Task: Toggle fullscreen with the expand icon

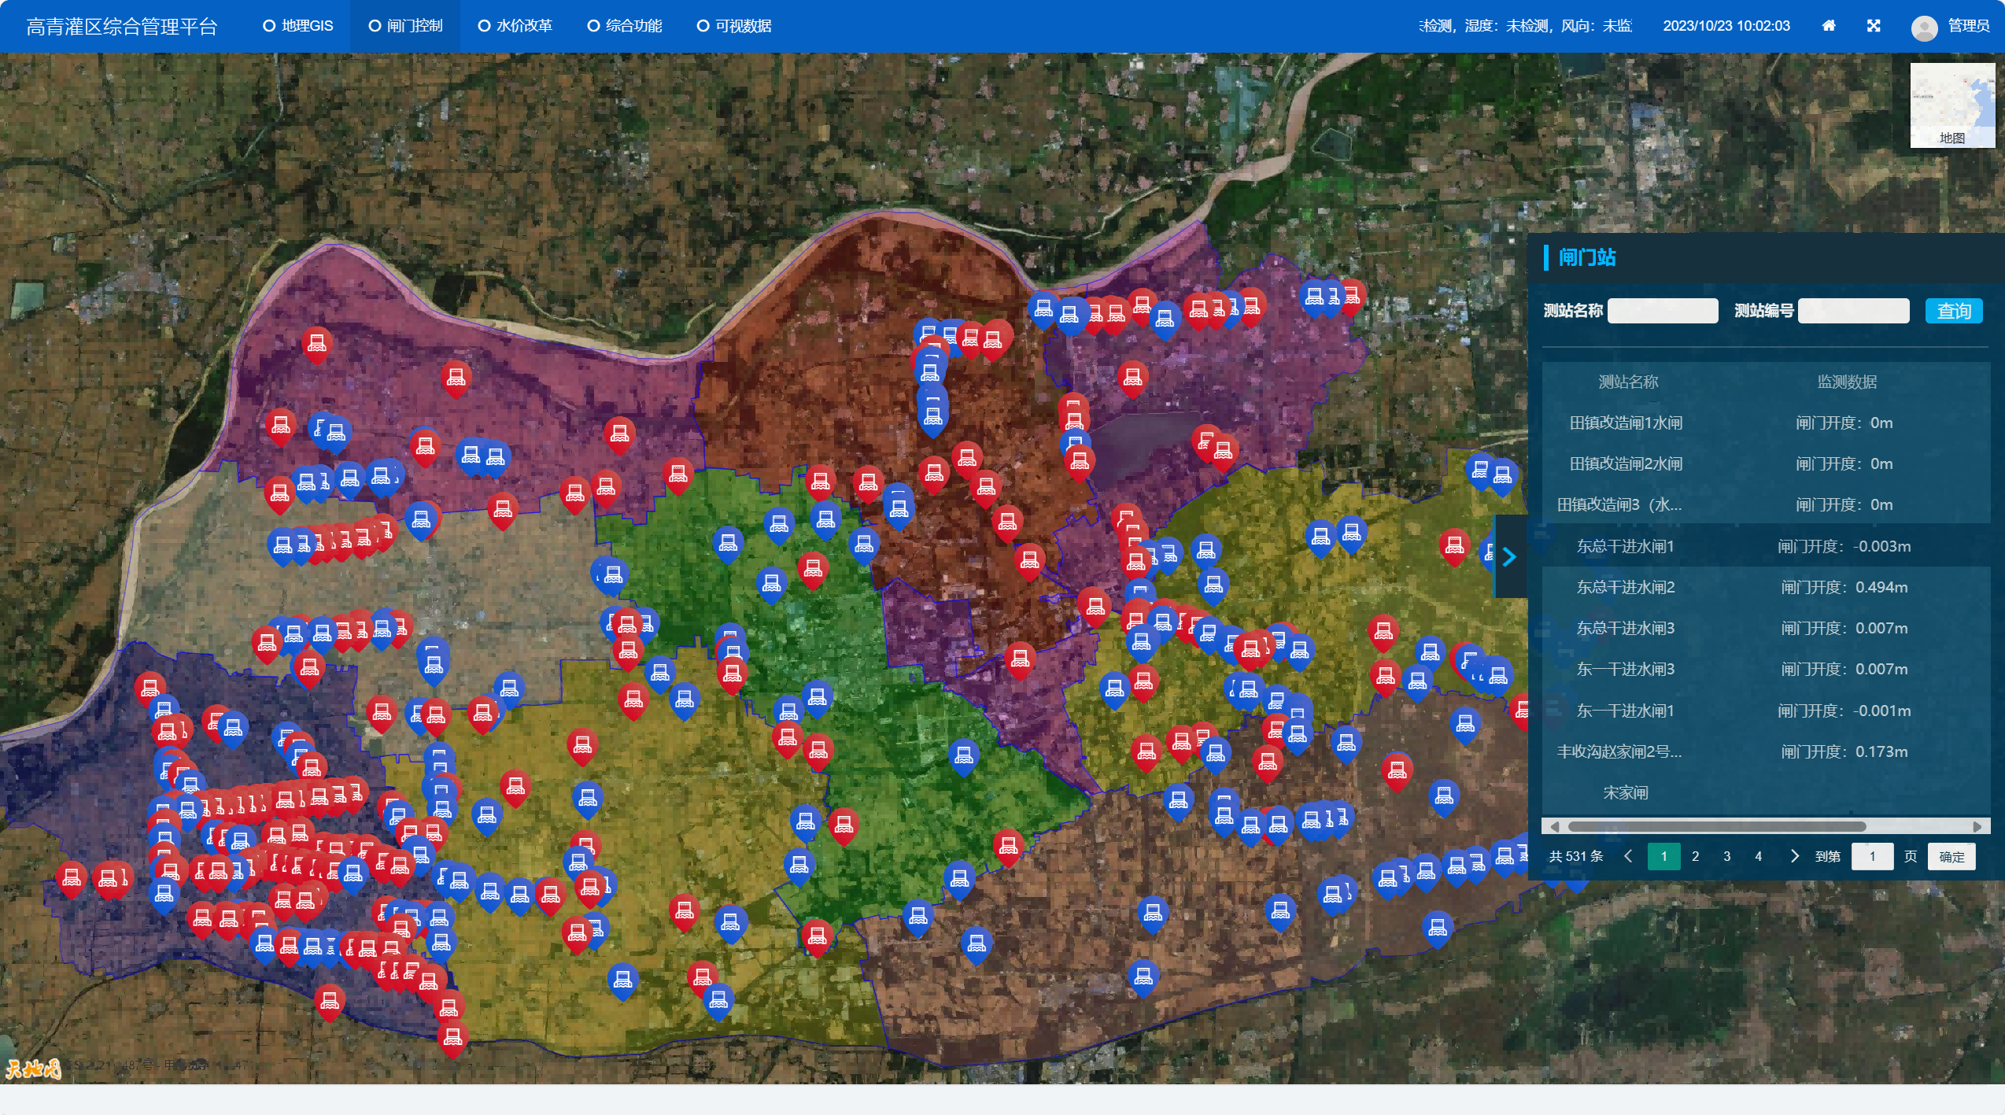Action: tap(1874, 26)
